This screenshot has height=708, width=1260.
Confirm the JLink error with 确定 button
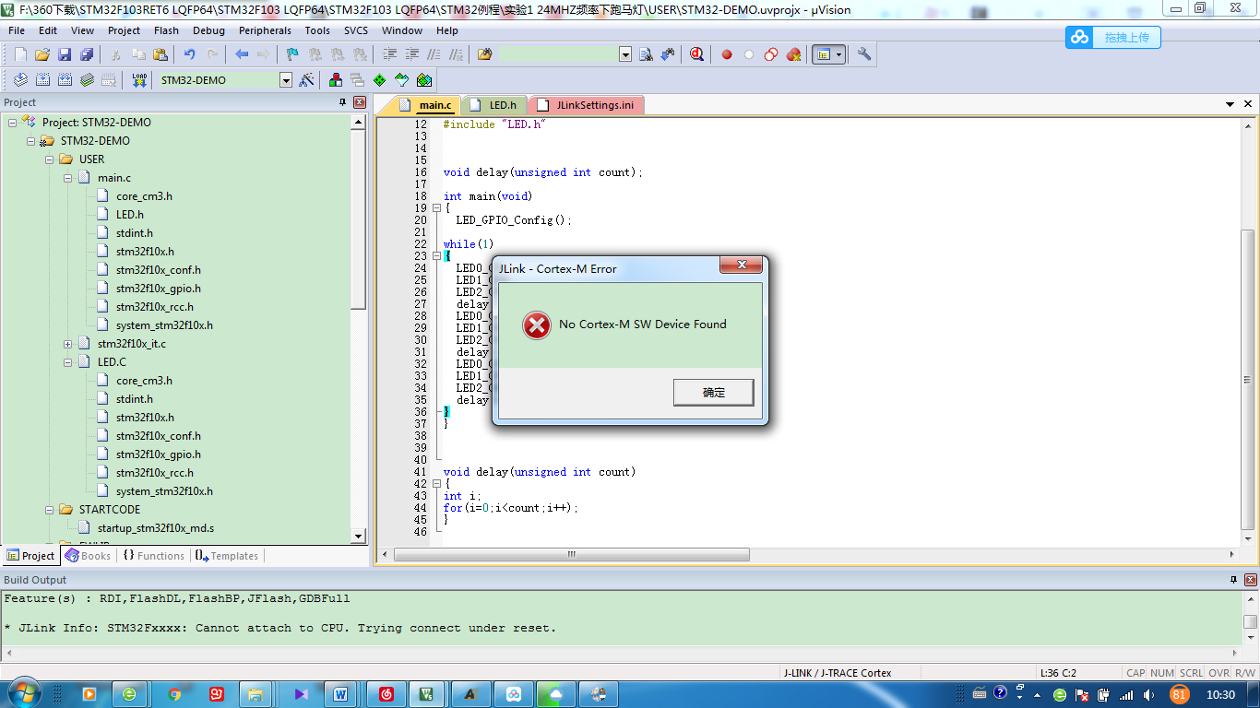pyautogui.click(x=714, y=393)
